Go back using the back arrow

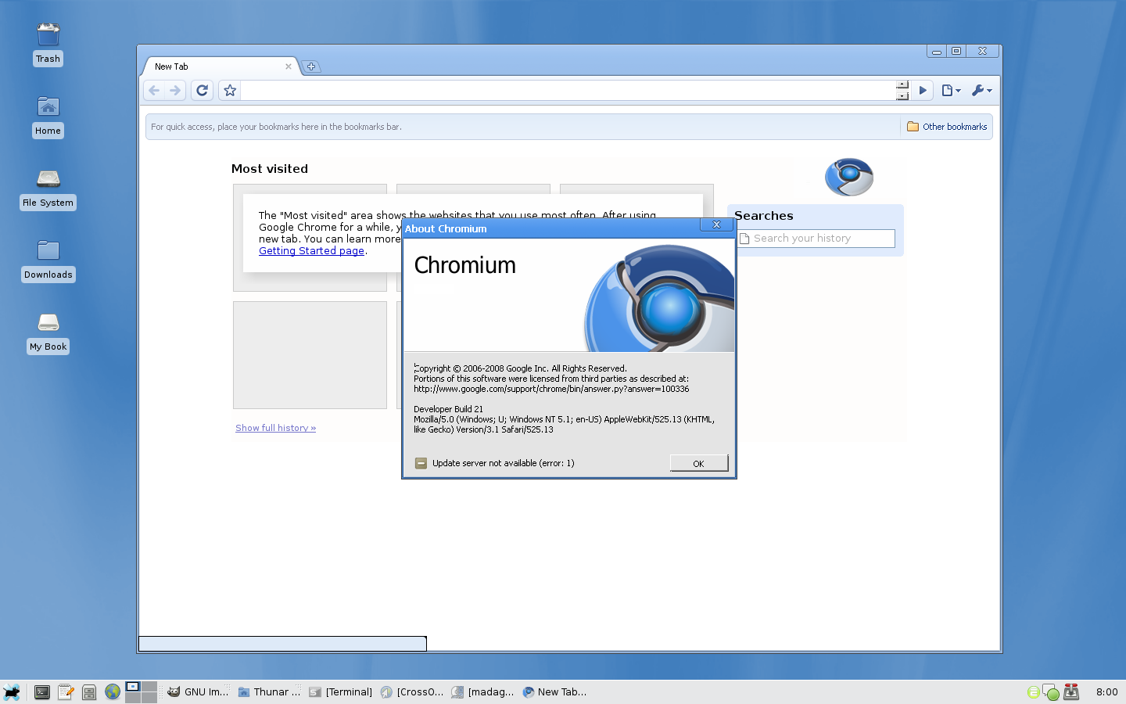pyautogui.click(x=154, y=91)
